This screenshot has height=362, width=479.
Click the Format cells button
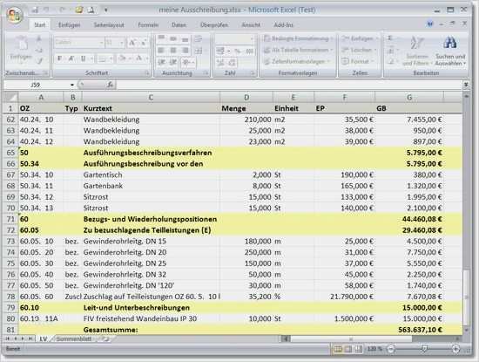[358, 62]
